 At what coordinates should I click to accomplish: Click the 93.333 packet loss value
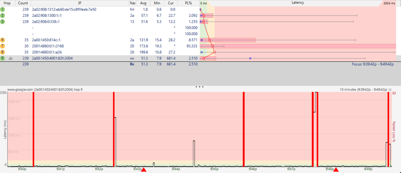coord(191,46)
